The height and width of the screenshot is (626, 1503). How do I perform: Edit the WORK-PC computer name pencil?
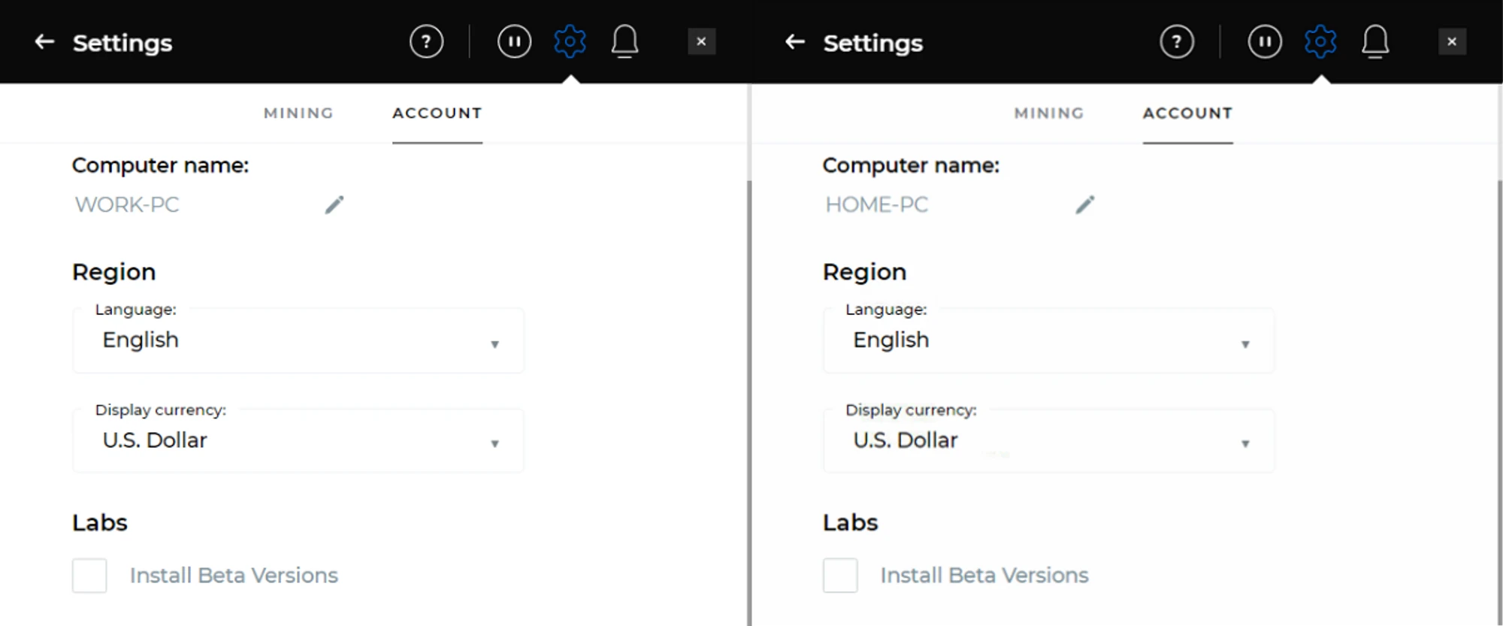click(334, 204)
